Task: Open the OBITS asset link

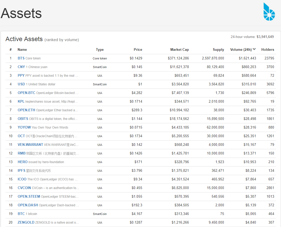Action: pyautogui.click(x=23, y=119)
